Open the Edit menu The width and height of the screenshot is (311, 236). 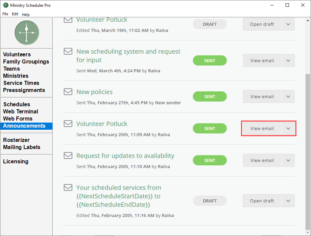click(15, 14)
